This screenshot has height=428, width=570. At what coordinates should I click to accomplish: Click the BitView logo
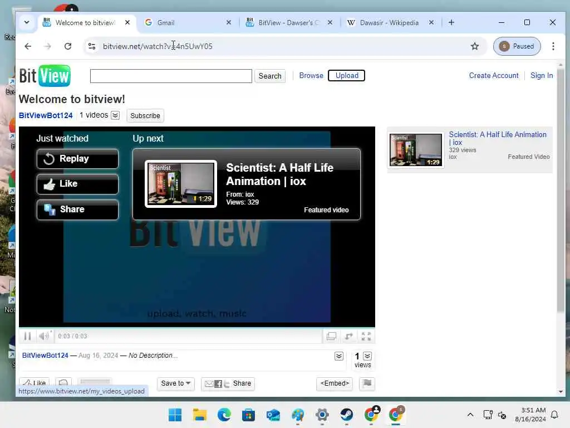pyautogui.click(x=45, y=76)
